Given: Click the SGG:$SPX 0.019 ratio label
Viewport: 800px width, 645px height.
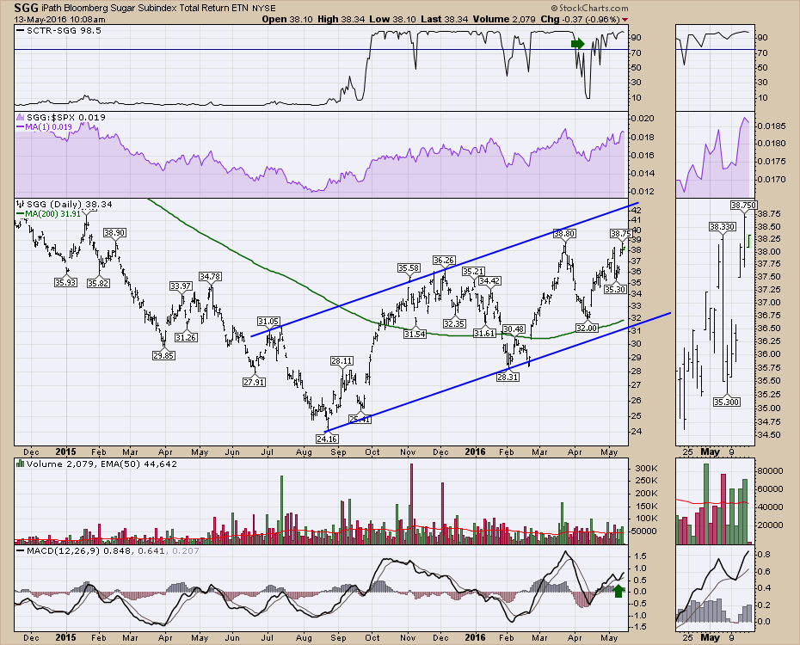Looking at the screenshot, I should click(x=53, y=117).
